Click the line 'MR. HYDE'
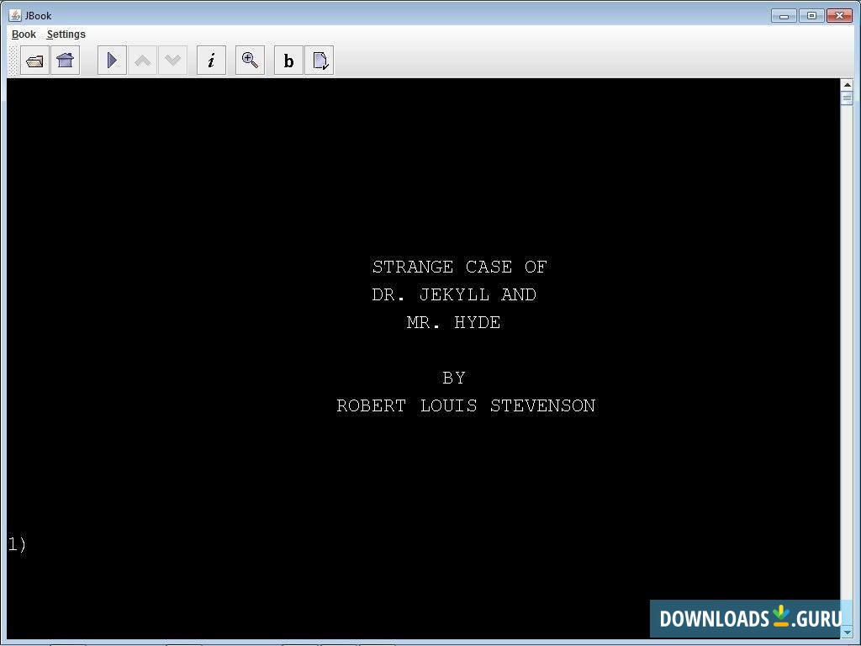 tap(453, 322)
